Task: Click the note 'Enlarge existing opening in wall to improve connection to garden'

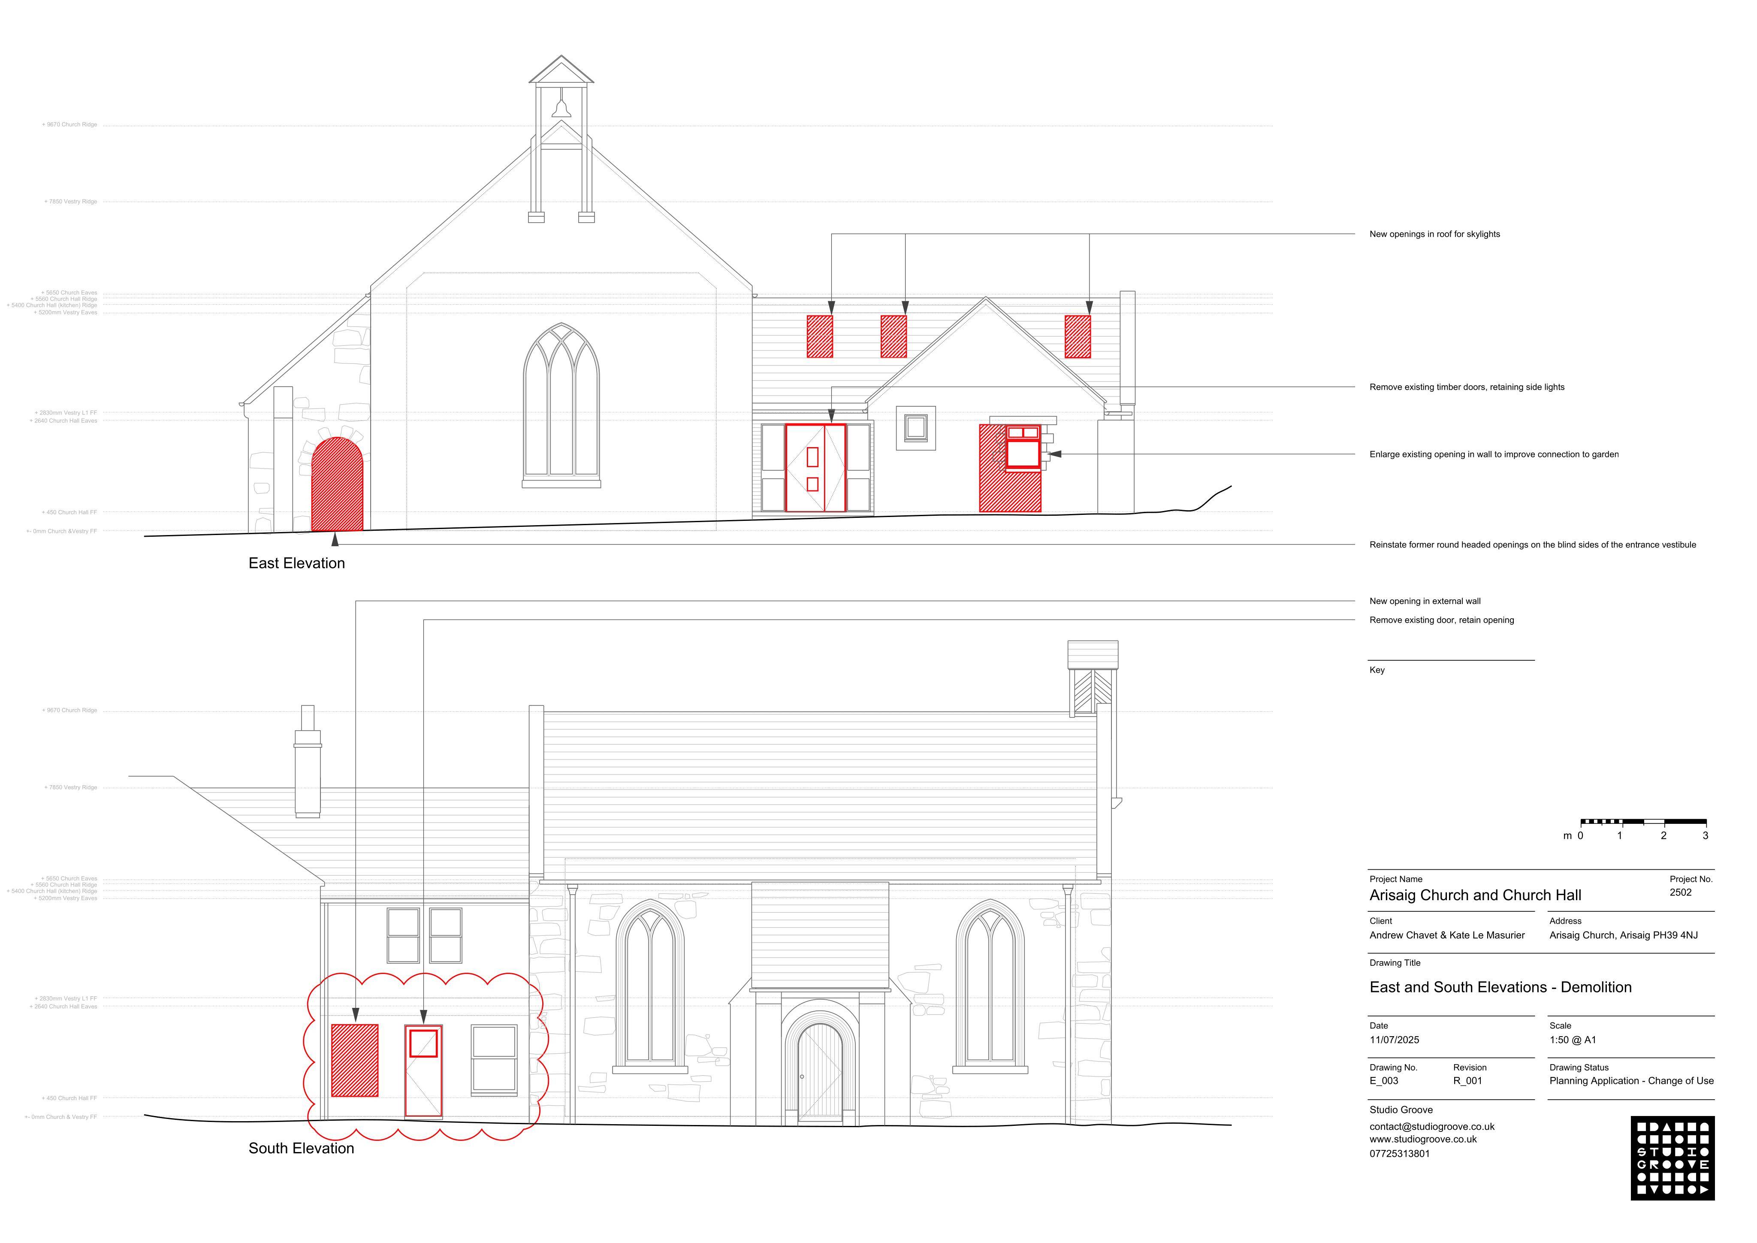Action: point(1494,455)
